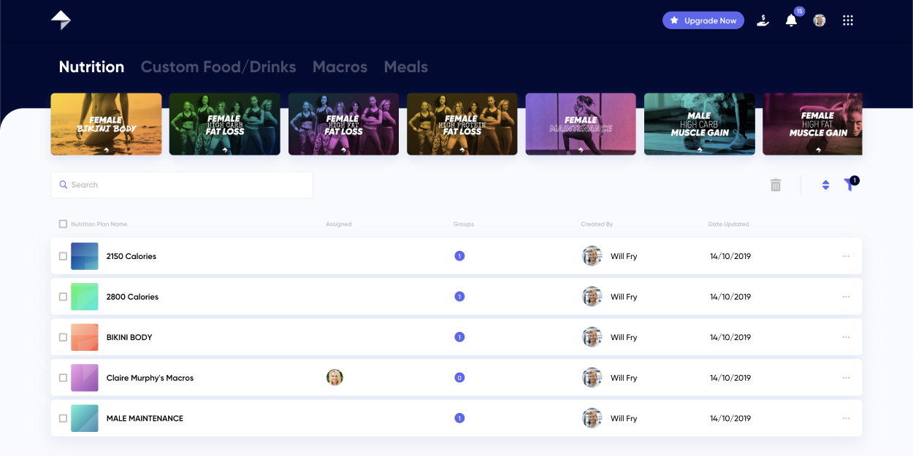Select Female High Fat Fat Loss template
This screenshot has height=456, width=913.
point(343,124)
